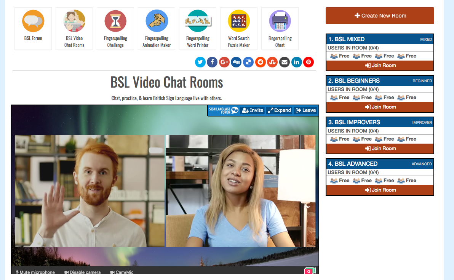Click the Digg share icon
Viewport: 454px width, 280px height.
[x=236, y=62]
